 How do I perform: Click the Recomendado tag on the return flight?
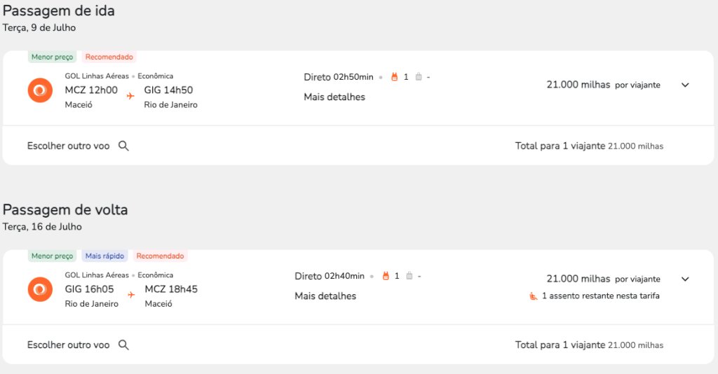coord(160,256)
